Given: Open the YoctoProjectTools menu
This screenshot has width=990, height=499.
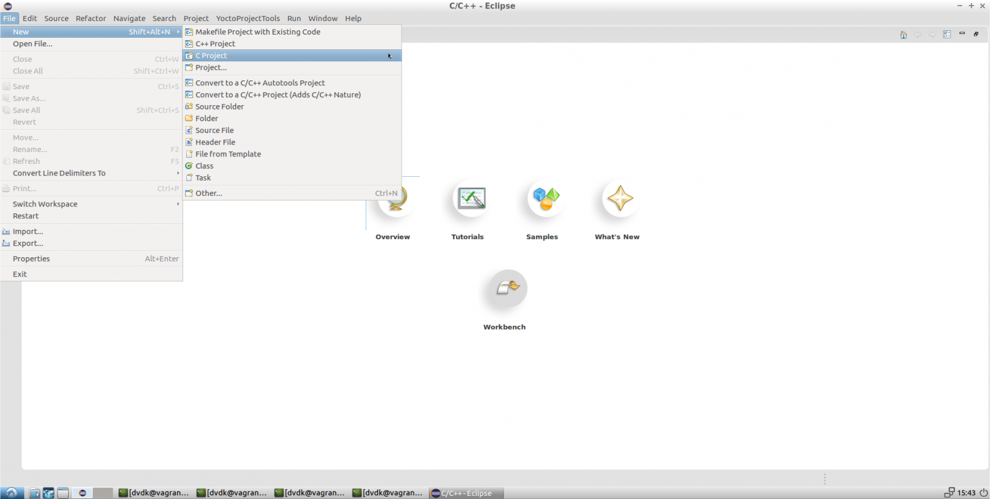Looking at the screenshot, I should point(247,19).
